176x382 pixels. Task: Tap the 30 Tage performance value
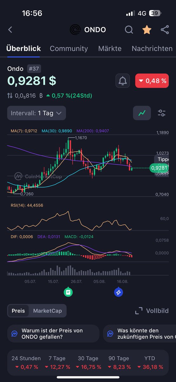[x=88, y=367]
